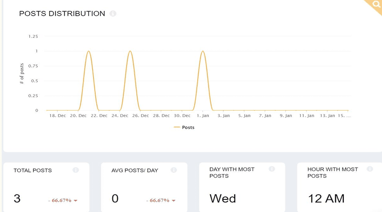382x212 pixels.
Task: Select the chart peak near 21 December
Action: [89, 51]
